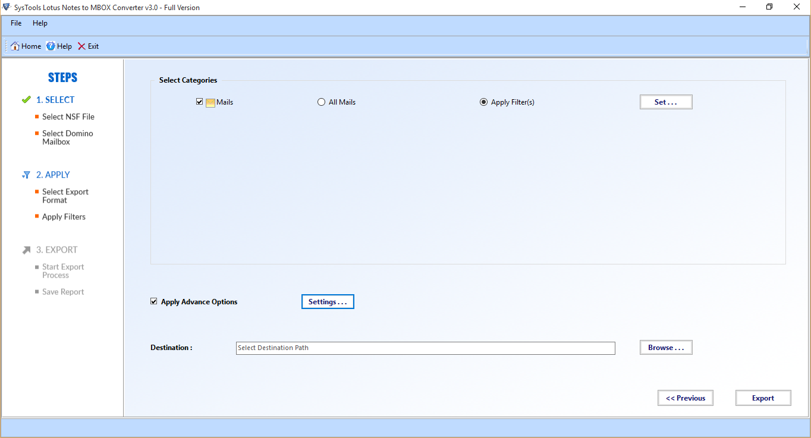Click the Mails envelope icon

pyautogui.click(x=210, y=102)
